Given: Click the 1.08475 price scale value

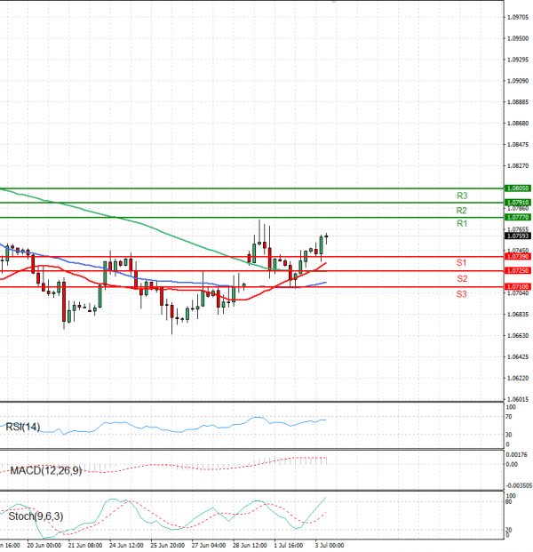Looking at the screenshot, I should (x=518, y=145).
